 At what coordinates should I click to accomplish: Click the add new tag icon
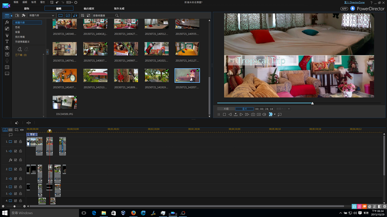[x=20, y=49]
